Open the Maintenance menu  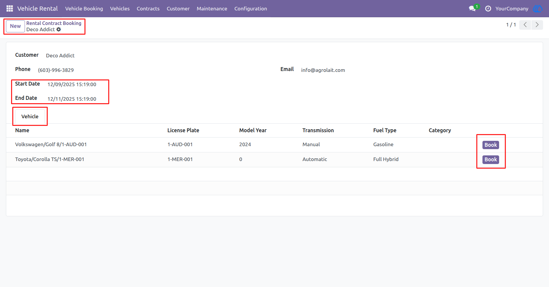click(212, 9)
